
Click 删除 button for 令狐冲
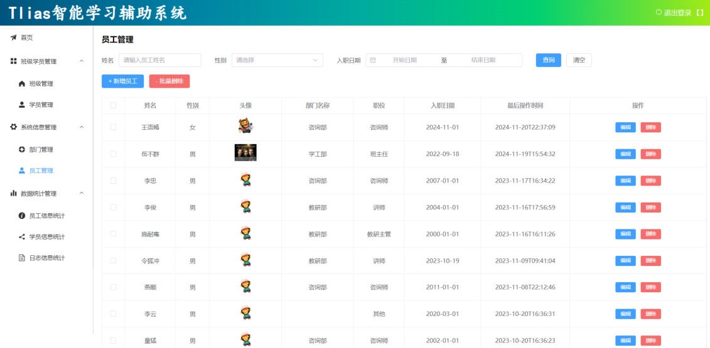click(x=651, y=261)
